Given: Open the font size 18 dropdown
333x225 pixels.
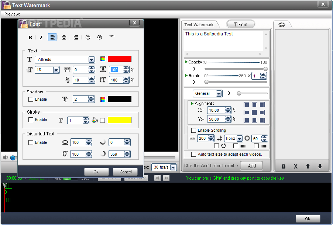Looking at the screenshot, I should click(56, 70).
